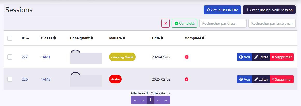Go to previous page using « button

[x=143, y=100]
